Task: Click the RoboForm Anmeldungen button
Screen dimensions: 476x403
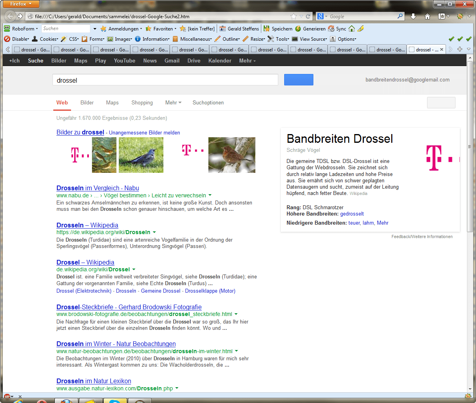Action: (121, 28)
